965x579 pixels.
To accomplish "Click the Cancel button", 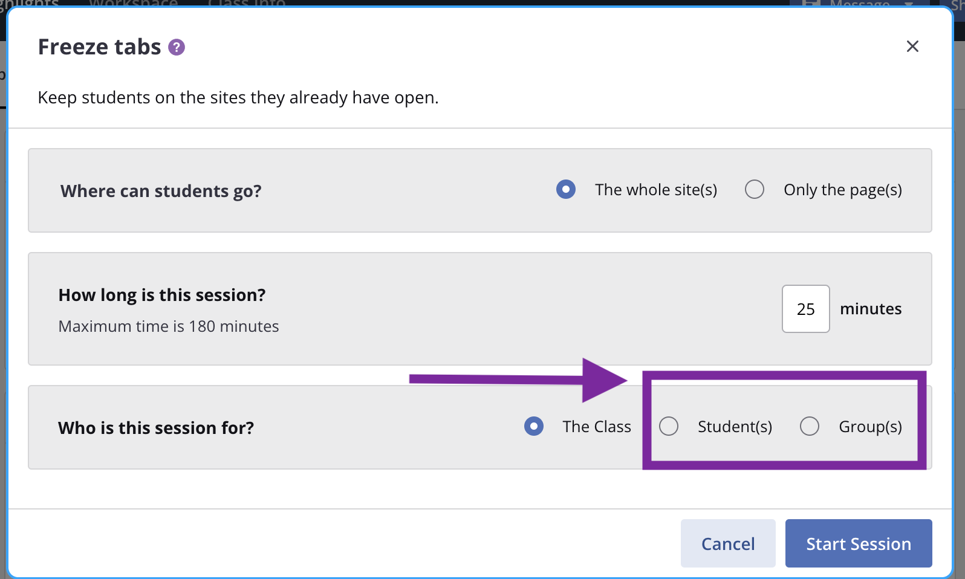I will 728,543.
